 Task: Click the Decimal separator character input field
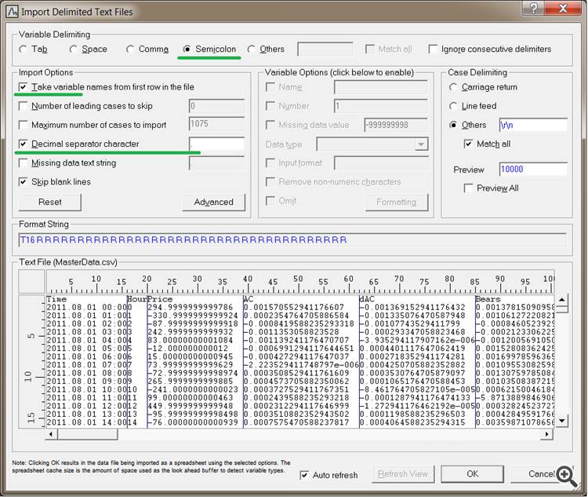click(216, 144)
